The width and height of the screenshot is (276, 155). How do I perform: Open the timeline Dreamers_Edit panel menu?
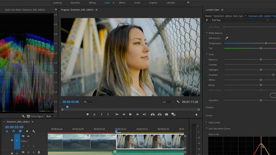(x=32, y=122)
